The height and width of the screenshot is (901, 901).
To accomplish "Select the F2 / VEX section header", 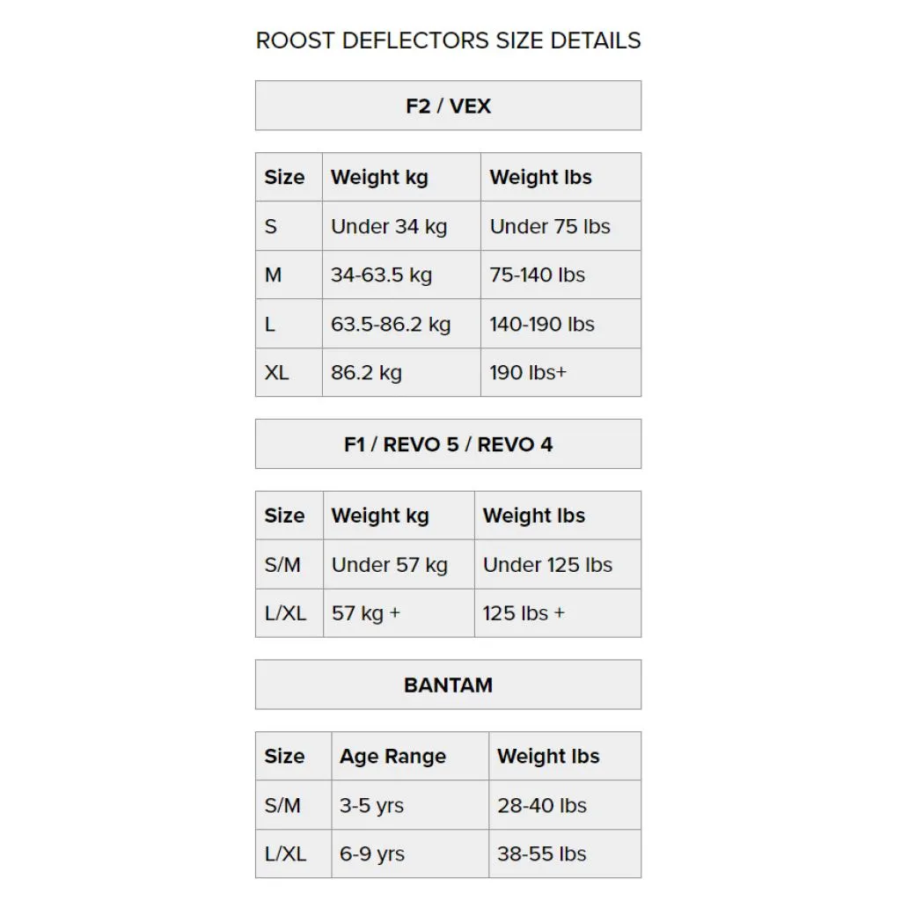I will tap(448, 106).
